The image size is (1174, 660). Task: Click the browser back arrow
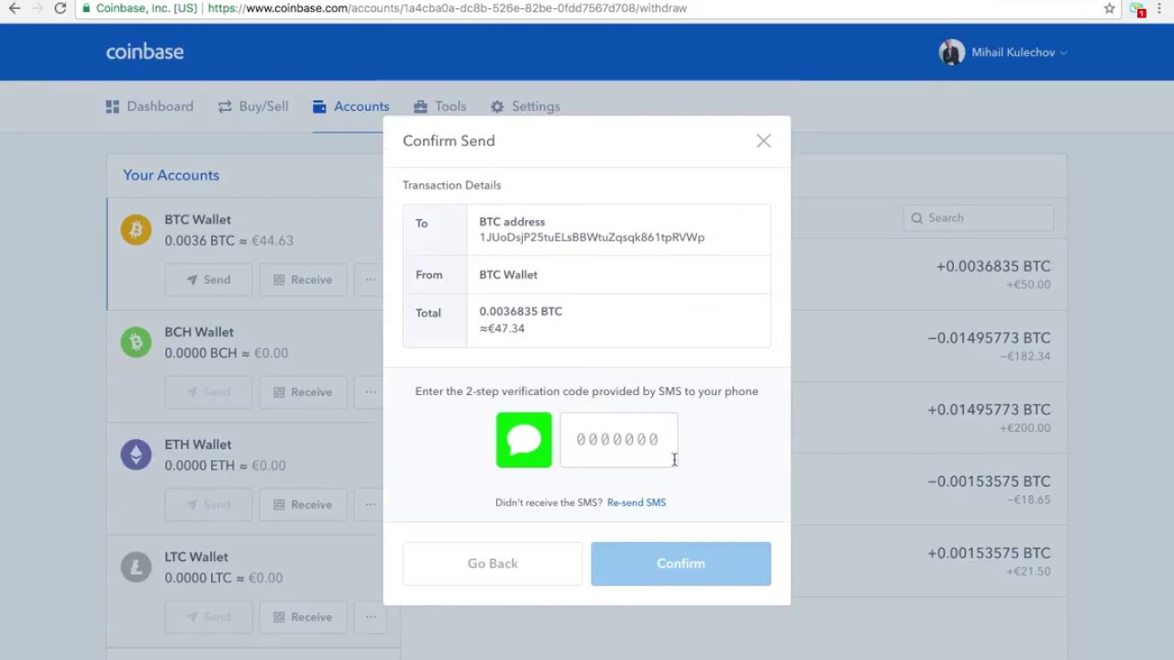(x=15, y=8)
